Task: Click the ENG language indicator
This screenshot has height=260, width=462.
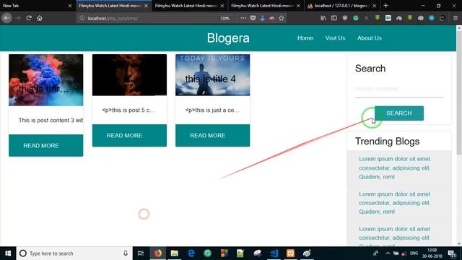Action: coord(414,253)
